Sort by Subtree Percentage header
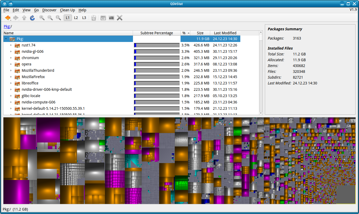359x214 pixels. 157,33
